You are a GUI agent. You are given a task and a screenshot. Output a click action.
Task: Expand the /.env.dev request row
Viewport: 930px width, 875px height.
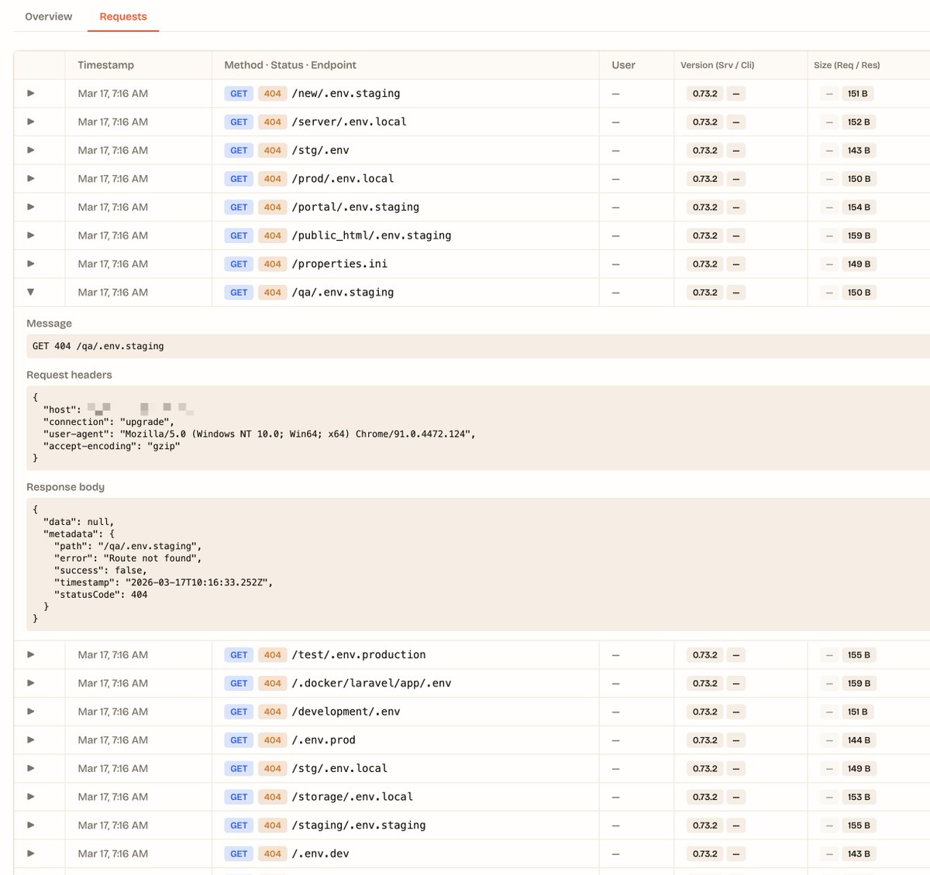pyautogui.click(x=31, y=853)
